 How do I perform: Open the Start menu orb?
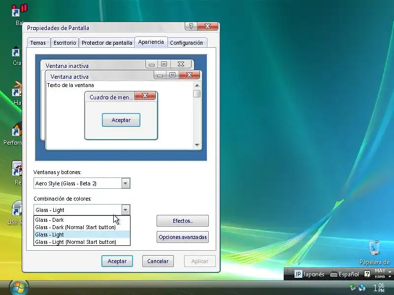tap(19, 288)
